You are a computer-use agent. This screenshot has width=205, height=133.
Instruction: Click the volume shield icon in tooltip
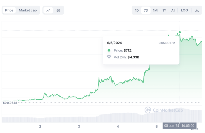(x=109, y=57)
